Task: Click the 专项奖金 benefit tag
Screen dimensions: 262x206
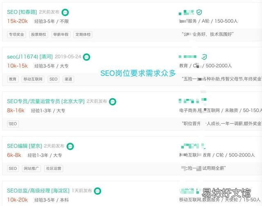Action: (16, 34)
